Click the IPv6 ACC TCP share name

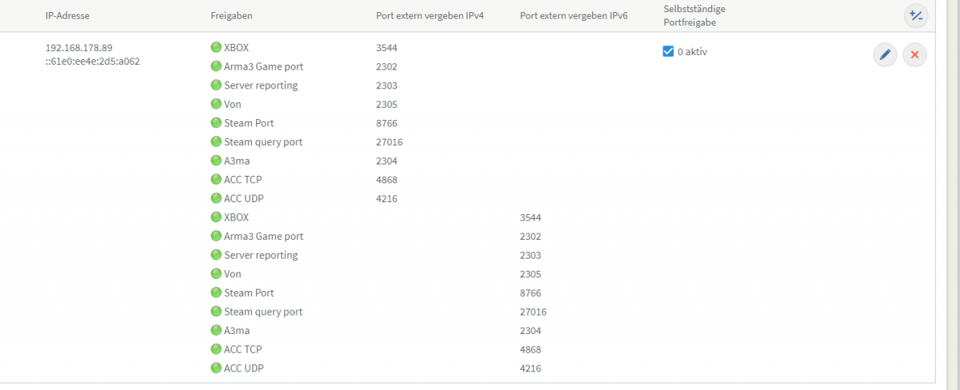click(243, 349)
